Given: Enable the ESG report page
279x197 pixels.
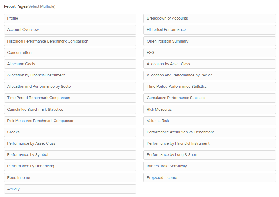Looking at the screenshot, I should pyautogui.click(x=209, y=53).
